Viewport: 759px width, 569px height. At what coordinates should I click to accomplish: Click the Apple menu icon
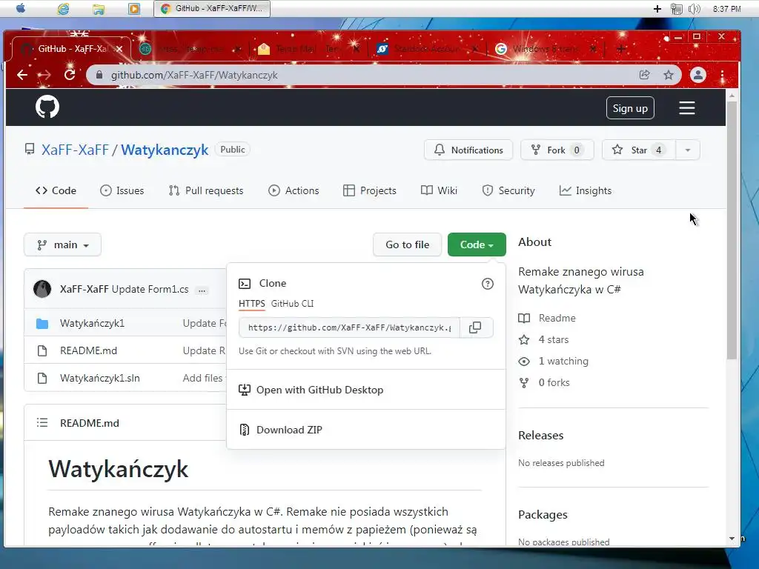pyautogui.click(x=21, y=8)
